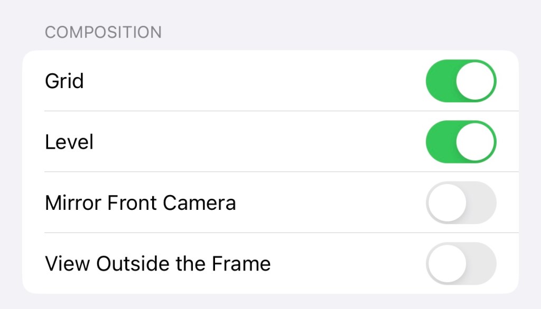
Task: Click empty space in Mirror Front Camera row
Action: pyautogui.click(x=328, y=202)
